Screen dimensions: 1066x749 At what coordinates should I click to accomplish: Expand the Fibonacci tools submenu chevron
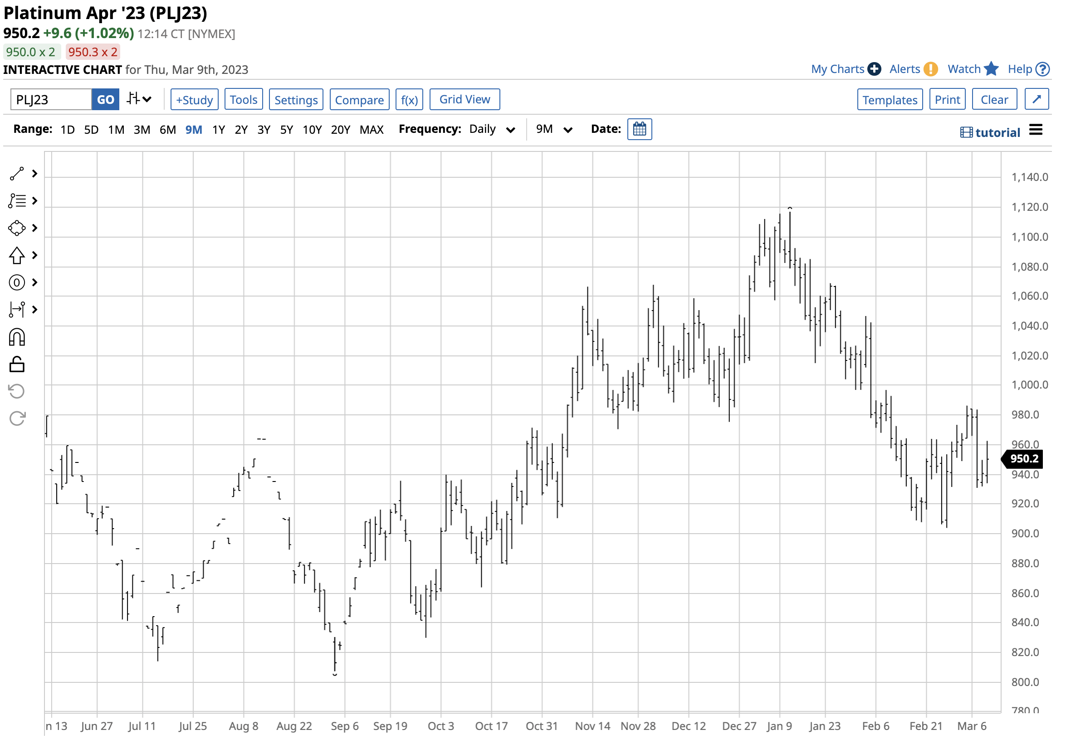(x=34, y=283)
